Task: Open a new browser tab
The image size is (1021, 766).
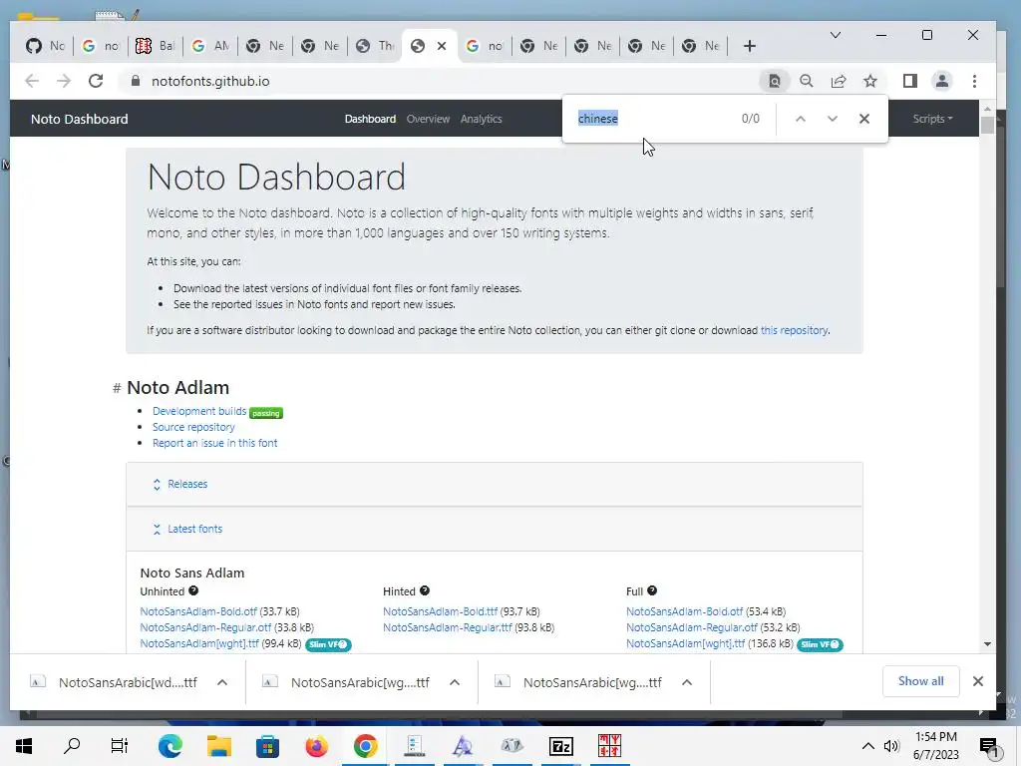Action: (750, 46)
